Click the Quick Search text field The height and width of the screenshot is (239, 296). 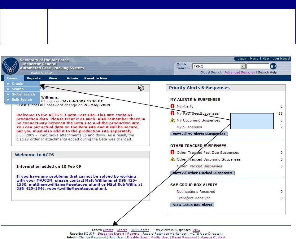point(258,66)
